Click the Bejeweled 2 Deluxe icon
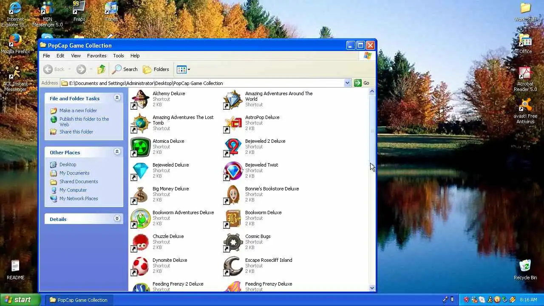 click(x=233, y=147)
